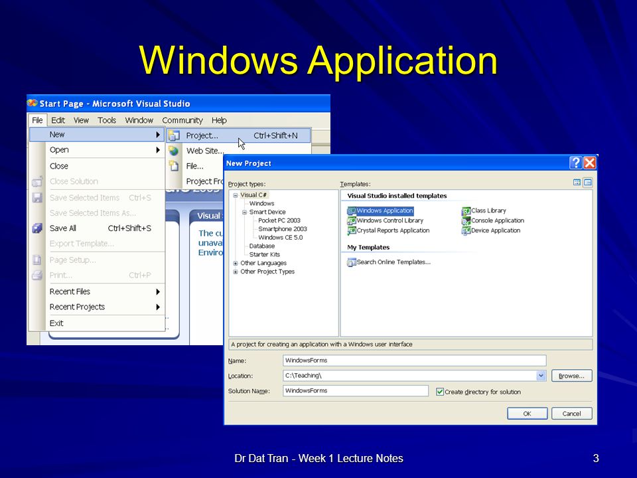
Task: Select Database in project types tree
Action: click(x=261, y=246)
